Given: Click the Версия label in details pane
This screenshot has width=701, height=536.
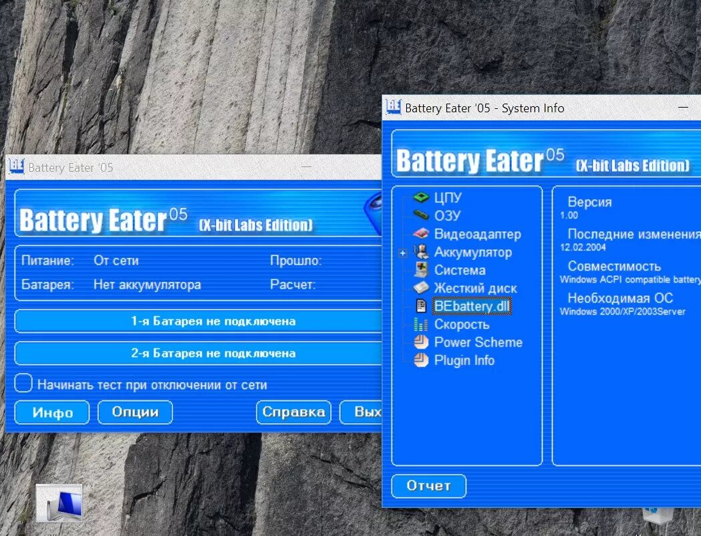Looking at the screenshot, I should pyautogui.click(x=589, y=202).
